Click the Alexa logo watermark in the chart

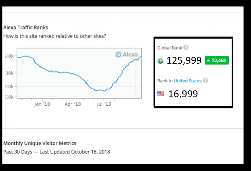click(126, 54)
